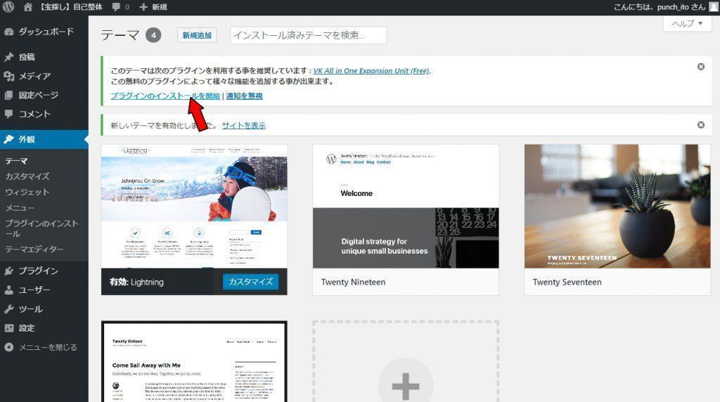Click the ダッシュボード gauge icon
This screenshot has width=720, height=402.
[8, 32]
